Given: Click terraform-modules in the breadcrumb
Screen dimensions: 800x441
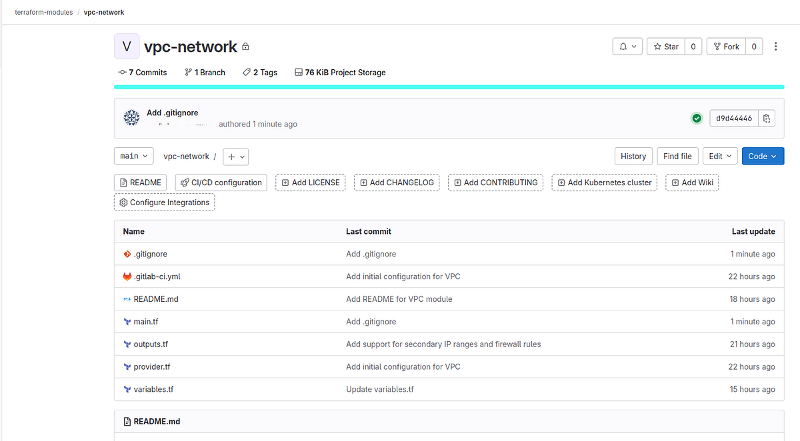Looking at the screenshot, I should [43, 12].
